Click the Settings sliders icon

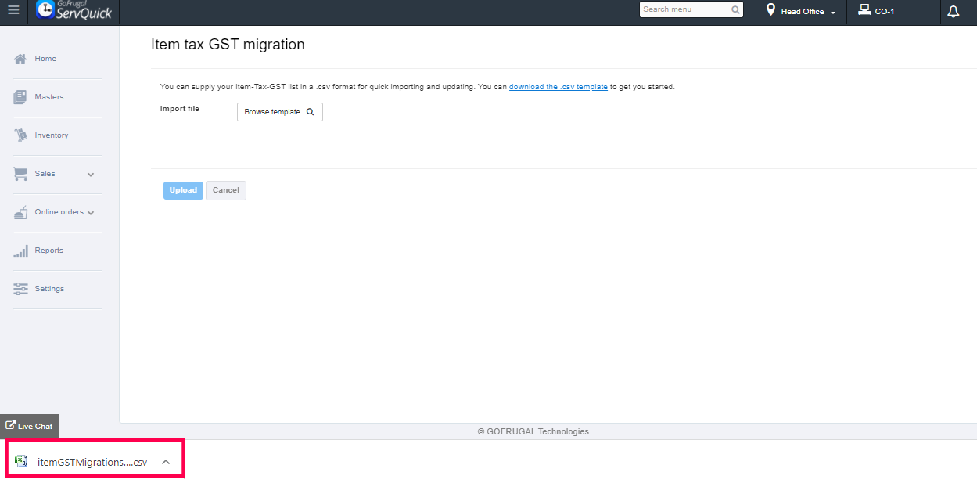click(x=20, y=289)
